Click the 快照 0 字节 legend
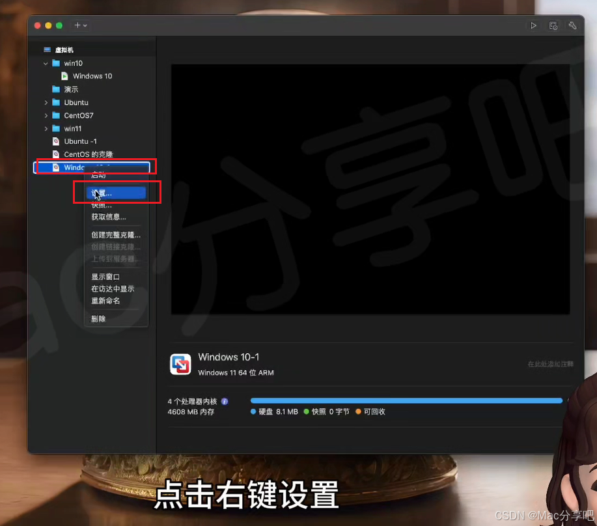The height and width of the screenshot is (526, 597). (326, 412)
